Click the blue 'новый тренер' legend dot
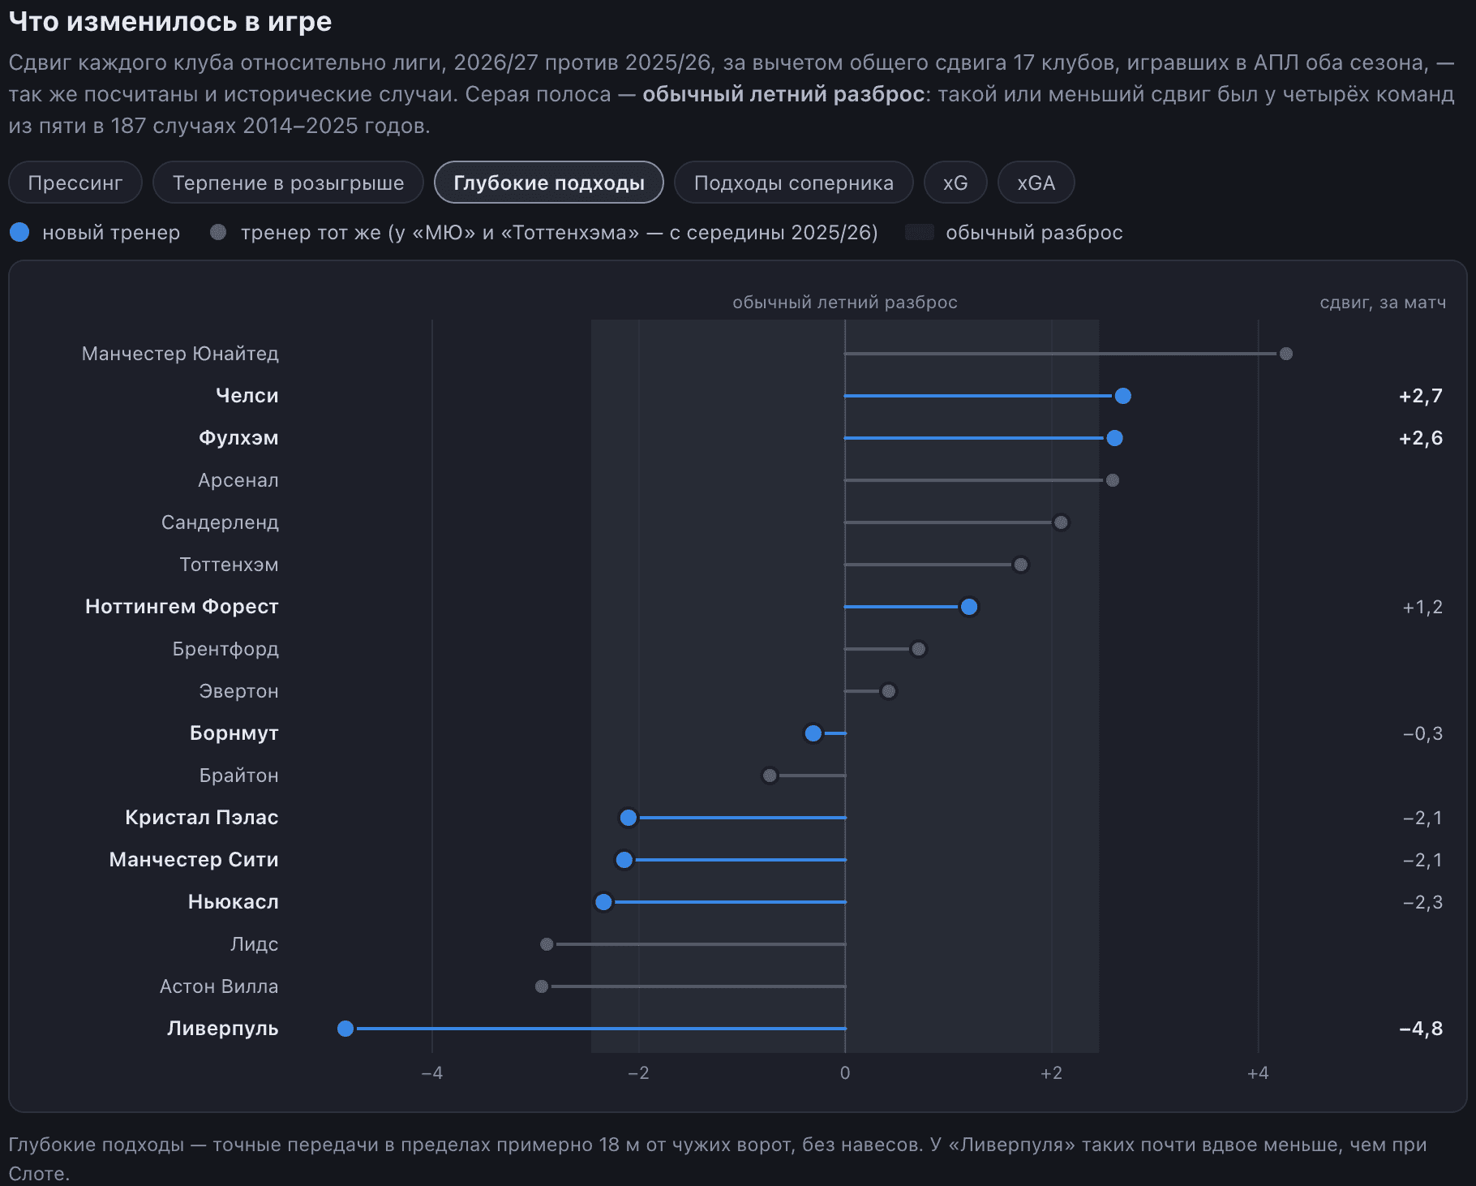The image size is (1476, 1186). pyautogui.click(x=19, y=232)
